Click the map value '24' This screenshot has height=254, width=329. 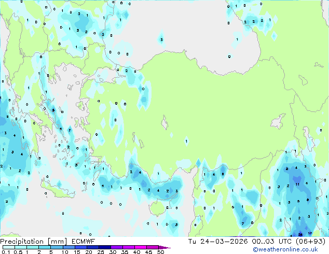coord(300,234)
